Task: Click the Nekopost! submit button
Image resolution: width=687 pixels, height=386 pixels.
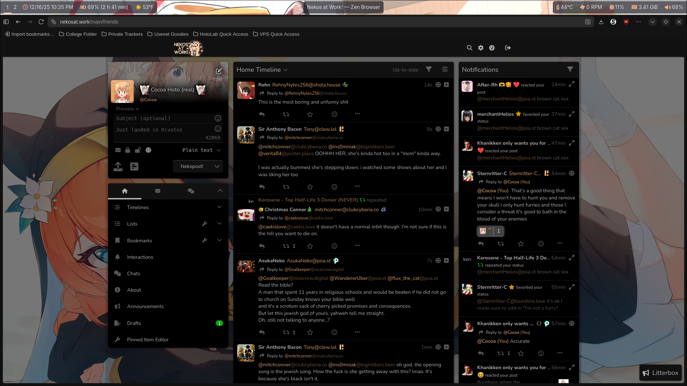Action: pos(192,166)
